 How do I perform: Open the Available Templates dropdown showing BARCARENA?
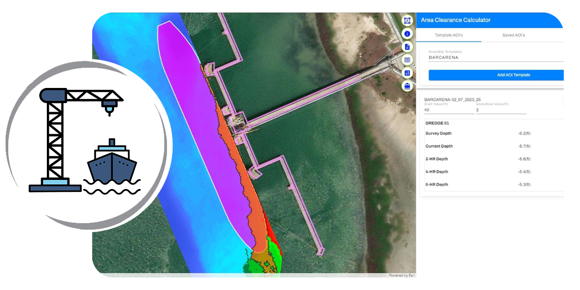(x=495, y=57)
